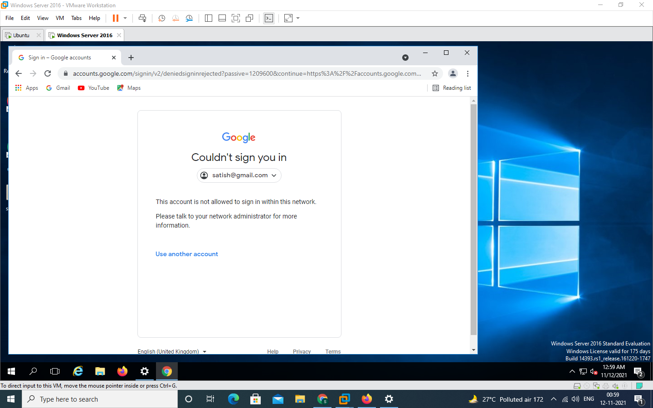Open Settings gear on guest taskbar

145,371
